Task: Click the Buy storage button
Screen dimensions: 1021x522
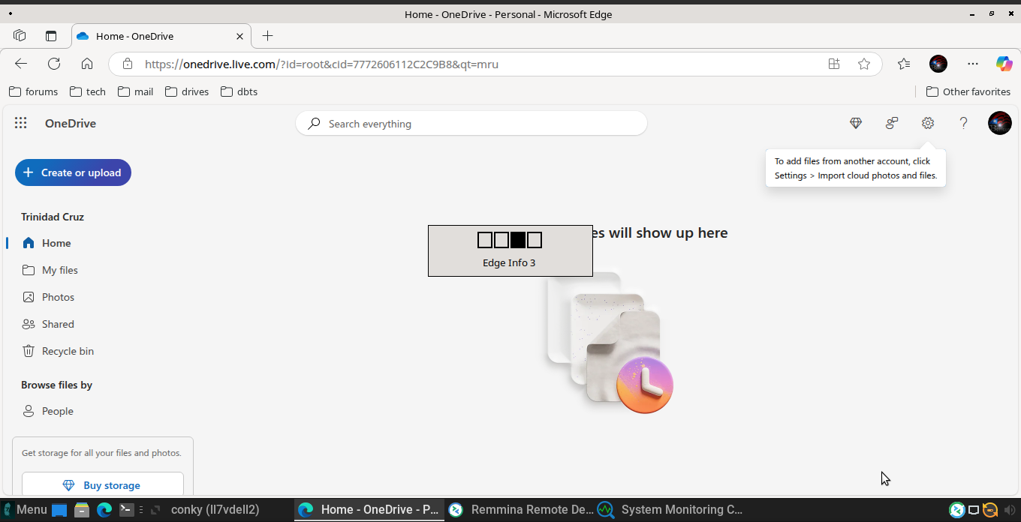Action: point(103,485)
